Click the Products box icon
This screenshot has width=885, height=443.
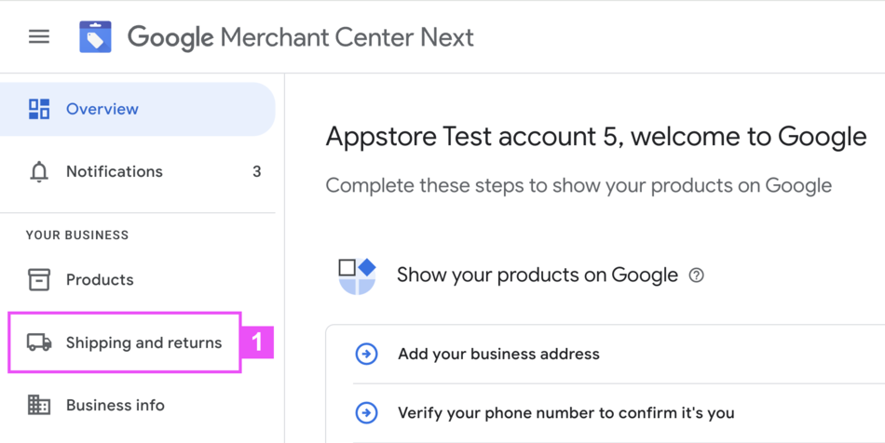39,280
